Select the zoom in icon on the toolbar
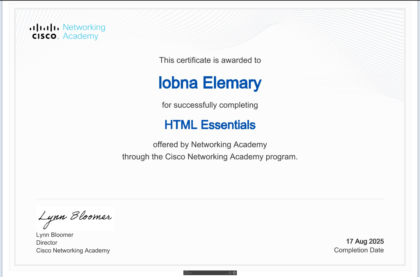 click(234, 273)
